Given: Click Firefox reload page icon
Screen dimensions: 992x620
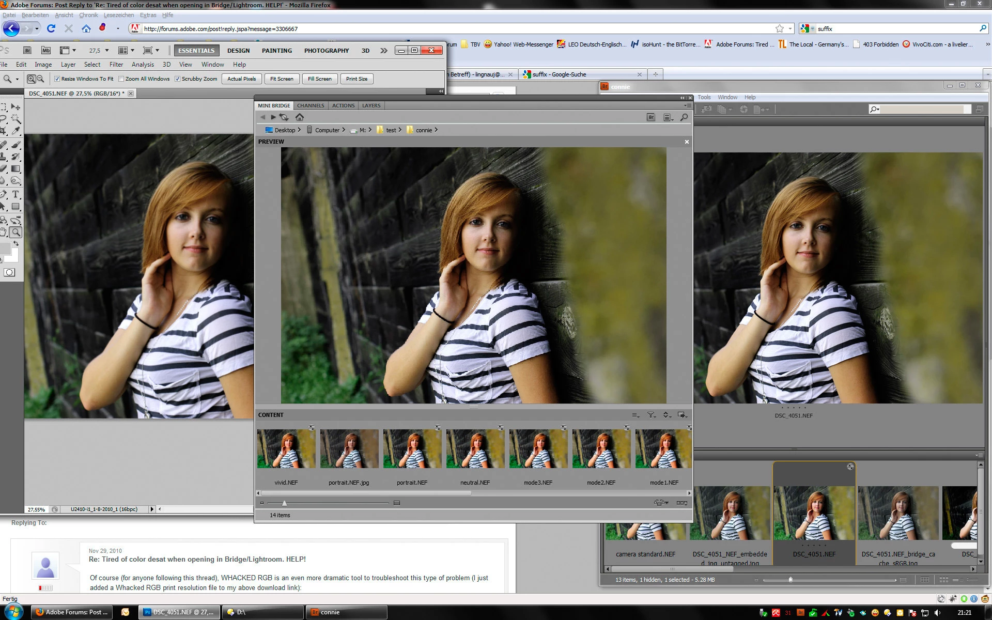Looking at the screenshot, I should [51, 29].
